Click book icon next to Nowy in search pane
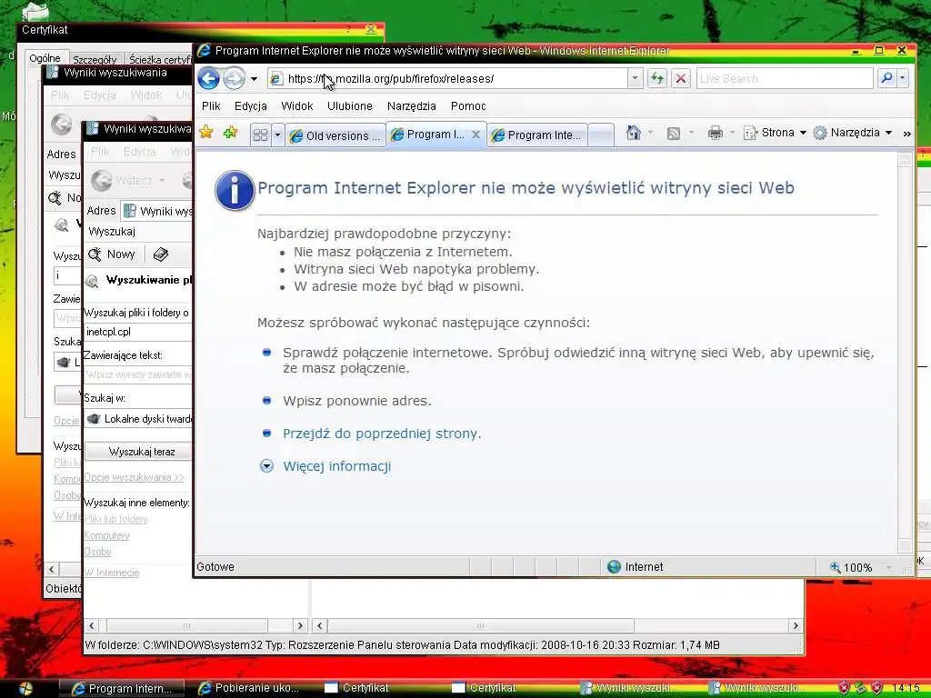931x698 pixels. click(x=160, y=254)
